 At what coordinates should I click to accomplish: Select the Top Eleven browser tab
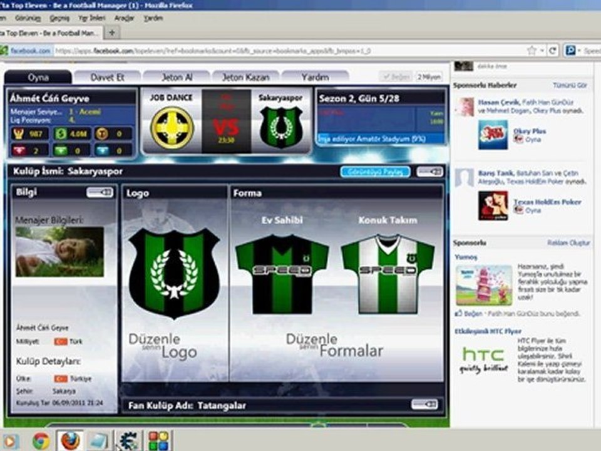(x=50, y=33)
